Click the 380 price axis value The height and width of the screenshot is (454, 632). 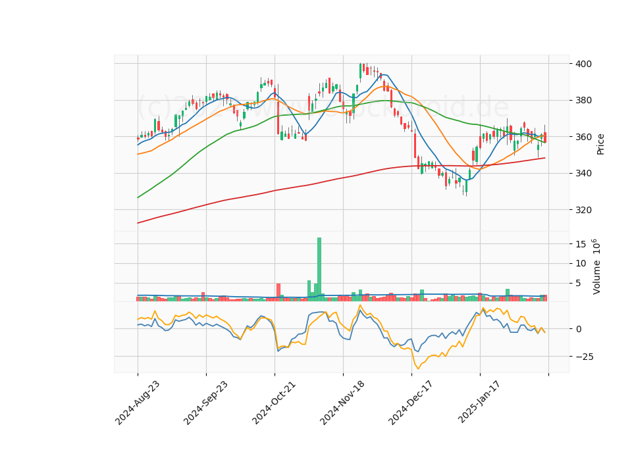click(x=584, y=100)
